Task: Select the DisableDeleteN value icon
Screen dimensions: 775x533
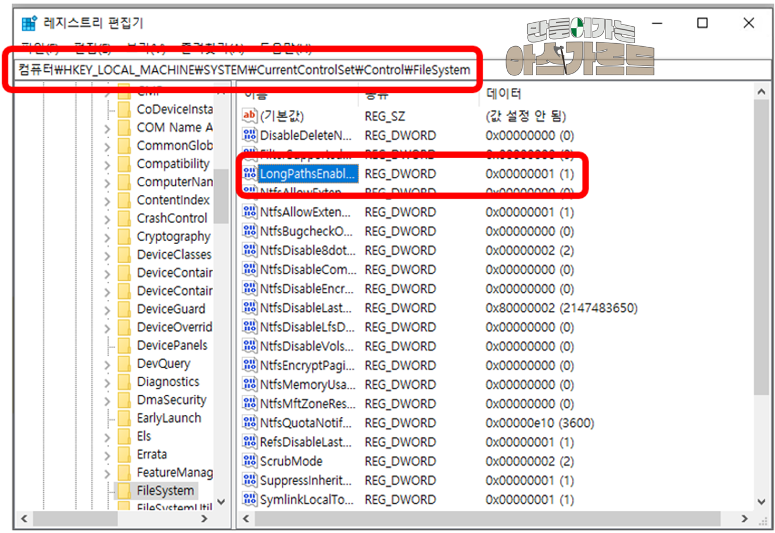Action: tap(250, 135)
